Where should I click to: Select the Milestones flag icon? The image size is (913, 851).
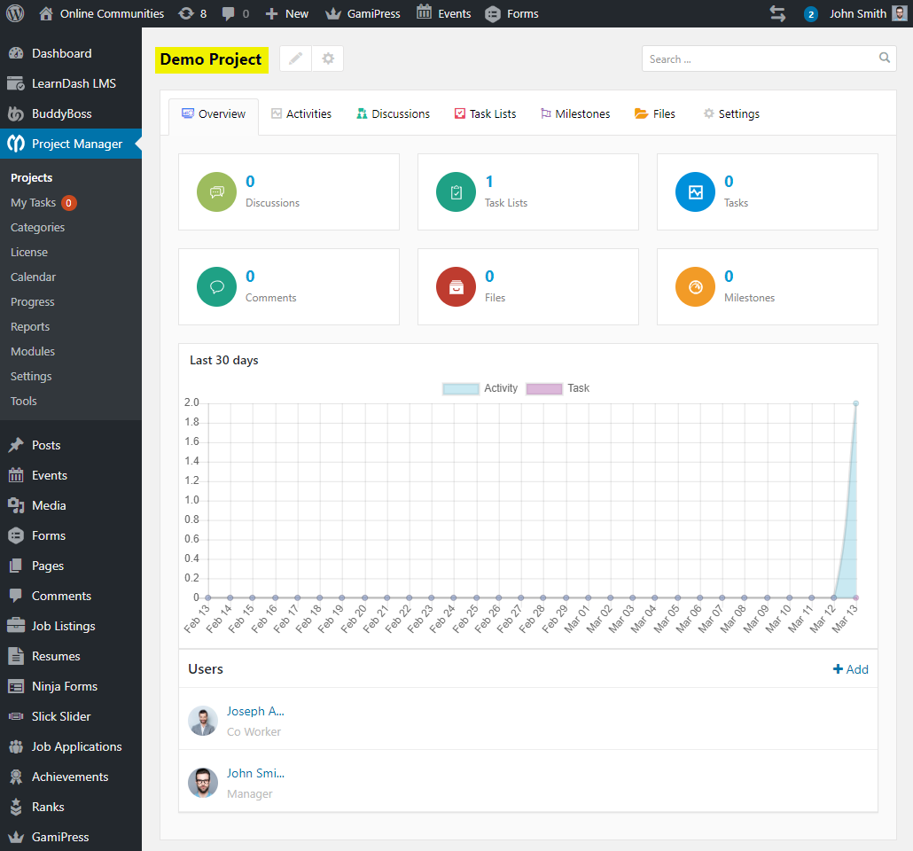[x=545, y=113]
